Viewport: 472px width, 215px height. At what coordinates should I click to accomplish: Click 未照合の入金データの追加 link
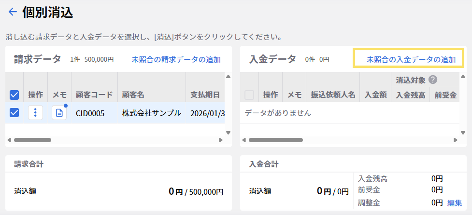tap(411, 60)
